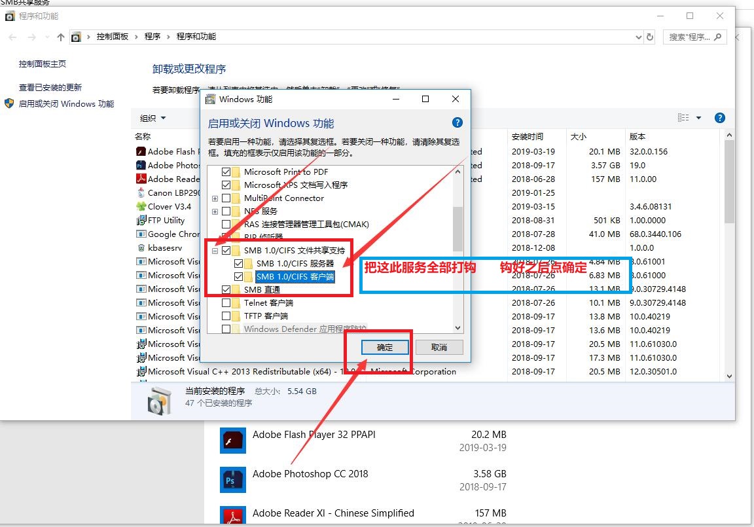
Task: Select the SMB 1.0/CIFS 客户端 tree row
Action: coord(295,277)
